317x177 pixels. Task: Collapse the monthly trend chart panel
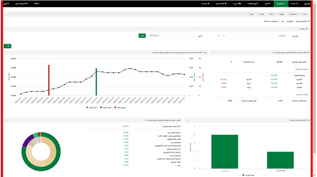pyautogui.click(x=6, y=53)
